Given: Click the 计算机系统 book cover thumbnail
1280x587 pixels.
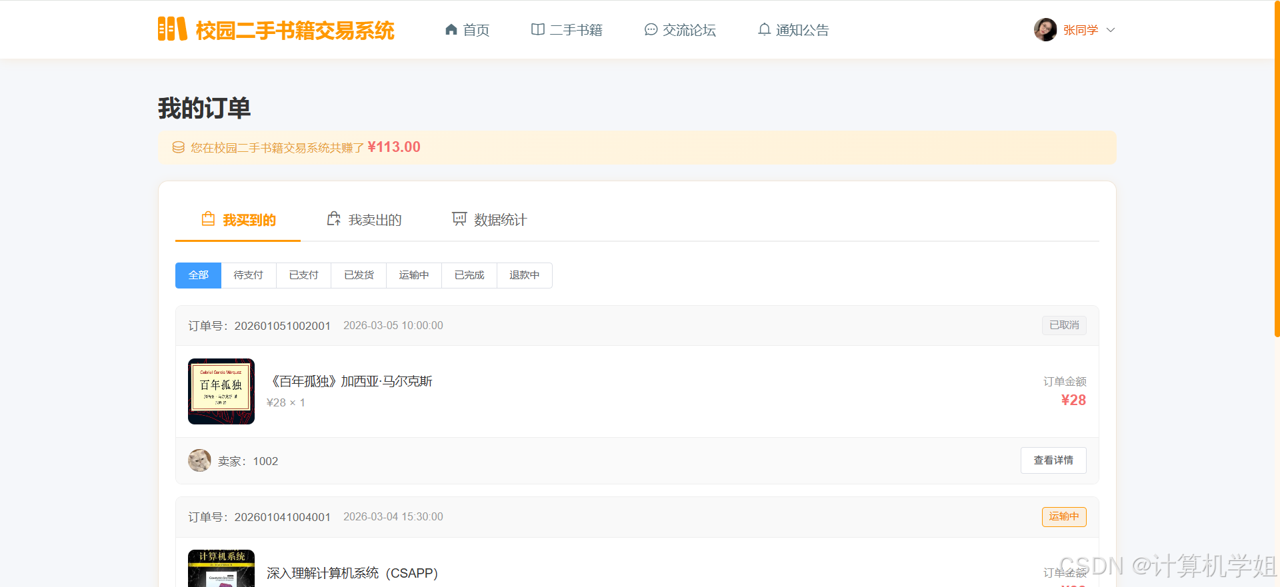Looking at the screenshot, I should coord(221,568).
